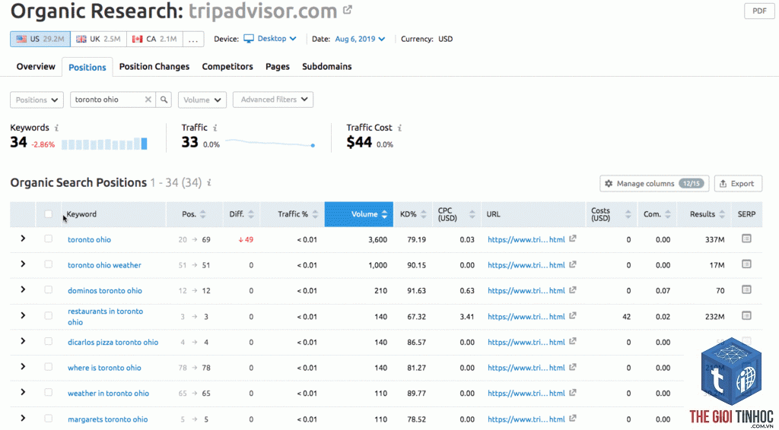
Task: Expand the where is toronto ohio row
Action: (23, 366)
